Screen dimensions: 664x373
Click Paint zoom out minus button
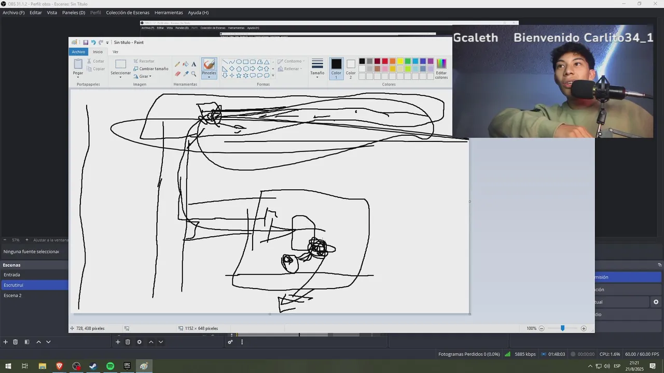click(x=542, y=328)
